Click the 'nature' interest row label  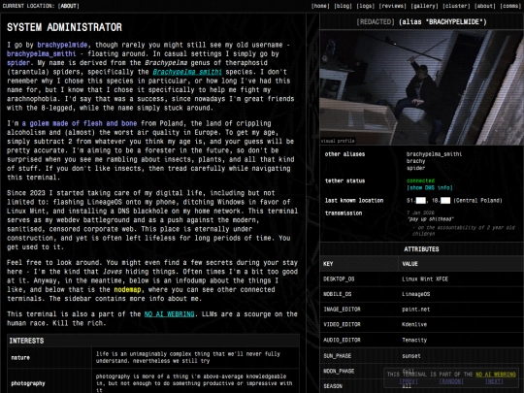tap(20, 358)
